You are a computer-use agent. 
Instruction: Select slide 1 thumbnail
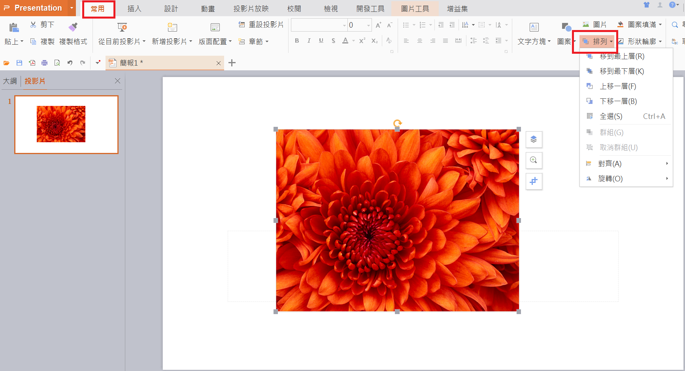[x=66, y=124]
